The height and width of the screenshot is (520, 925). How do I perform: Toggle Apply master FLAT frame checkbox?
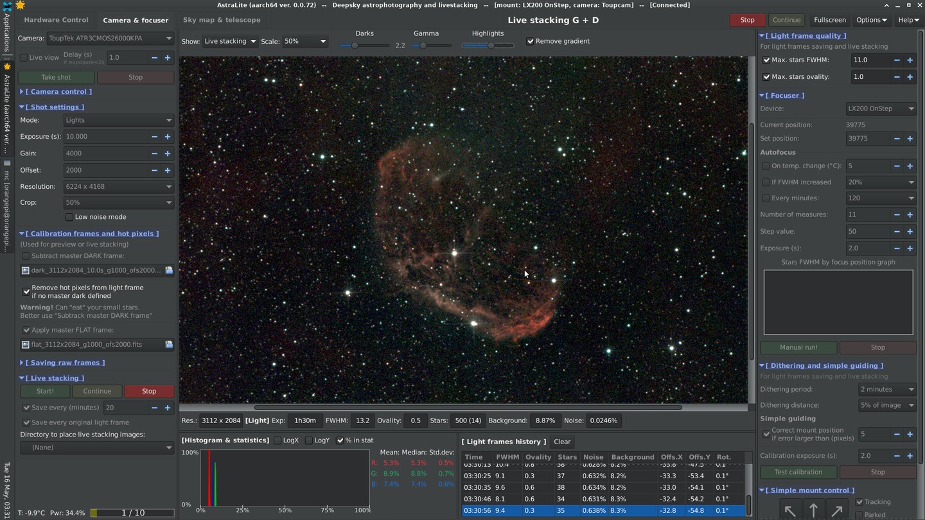tap(26, 330)
